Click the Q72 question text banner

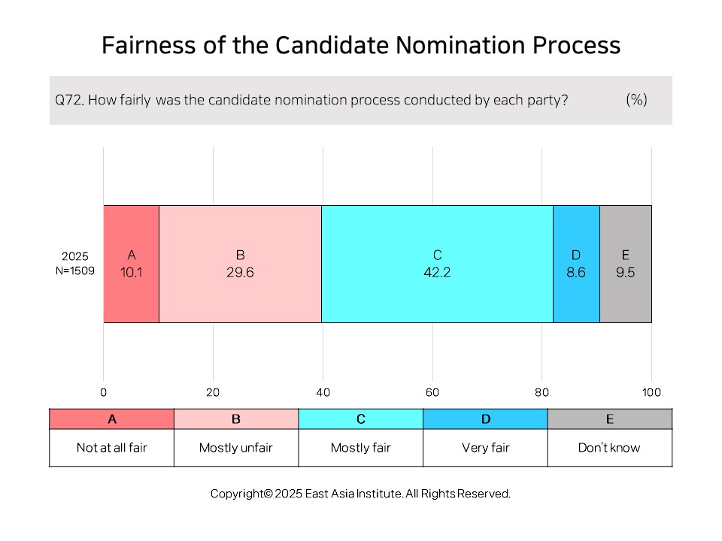coord(361,100)
